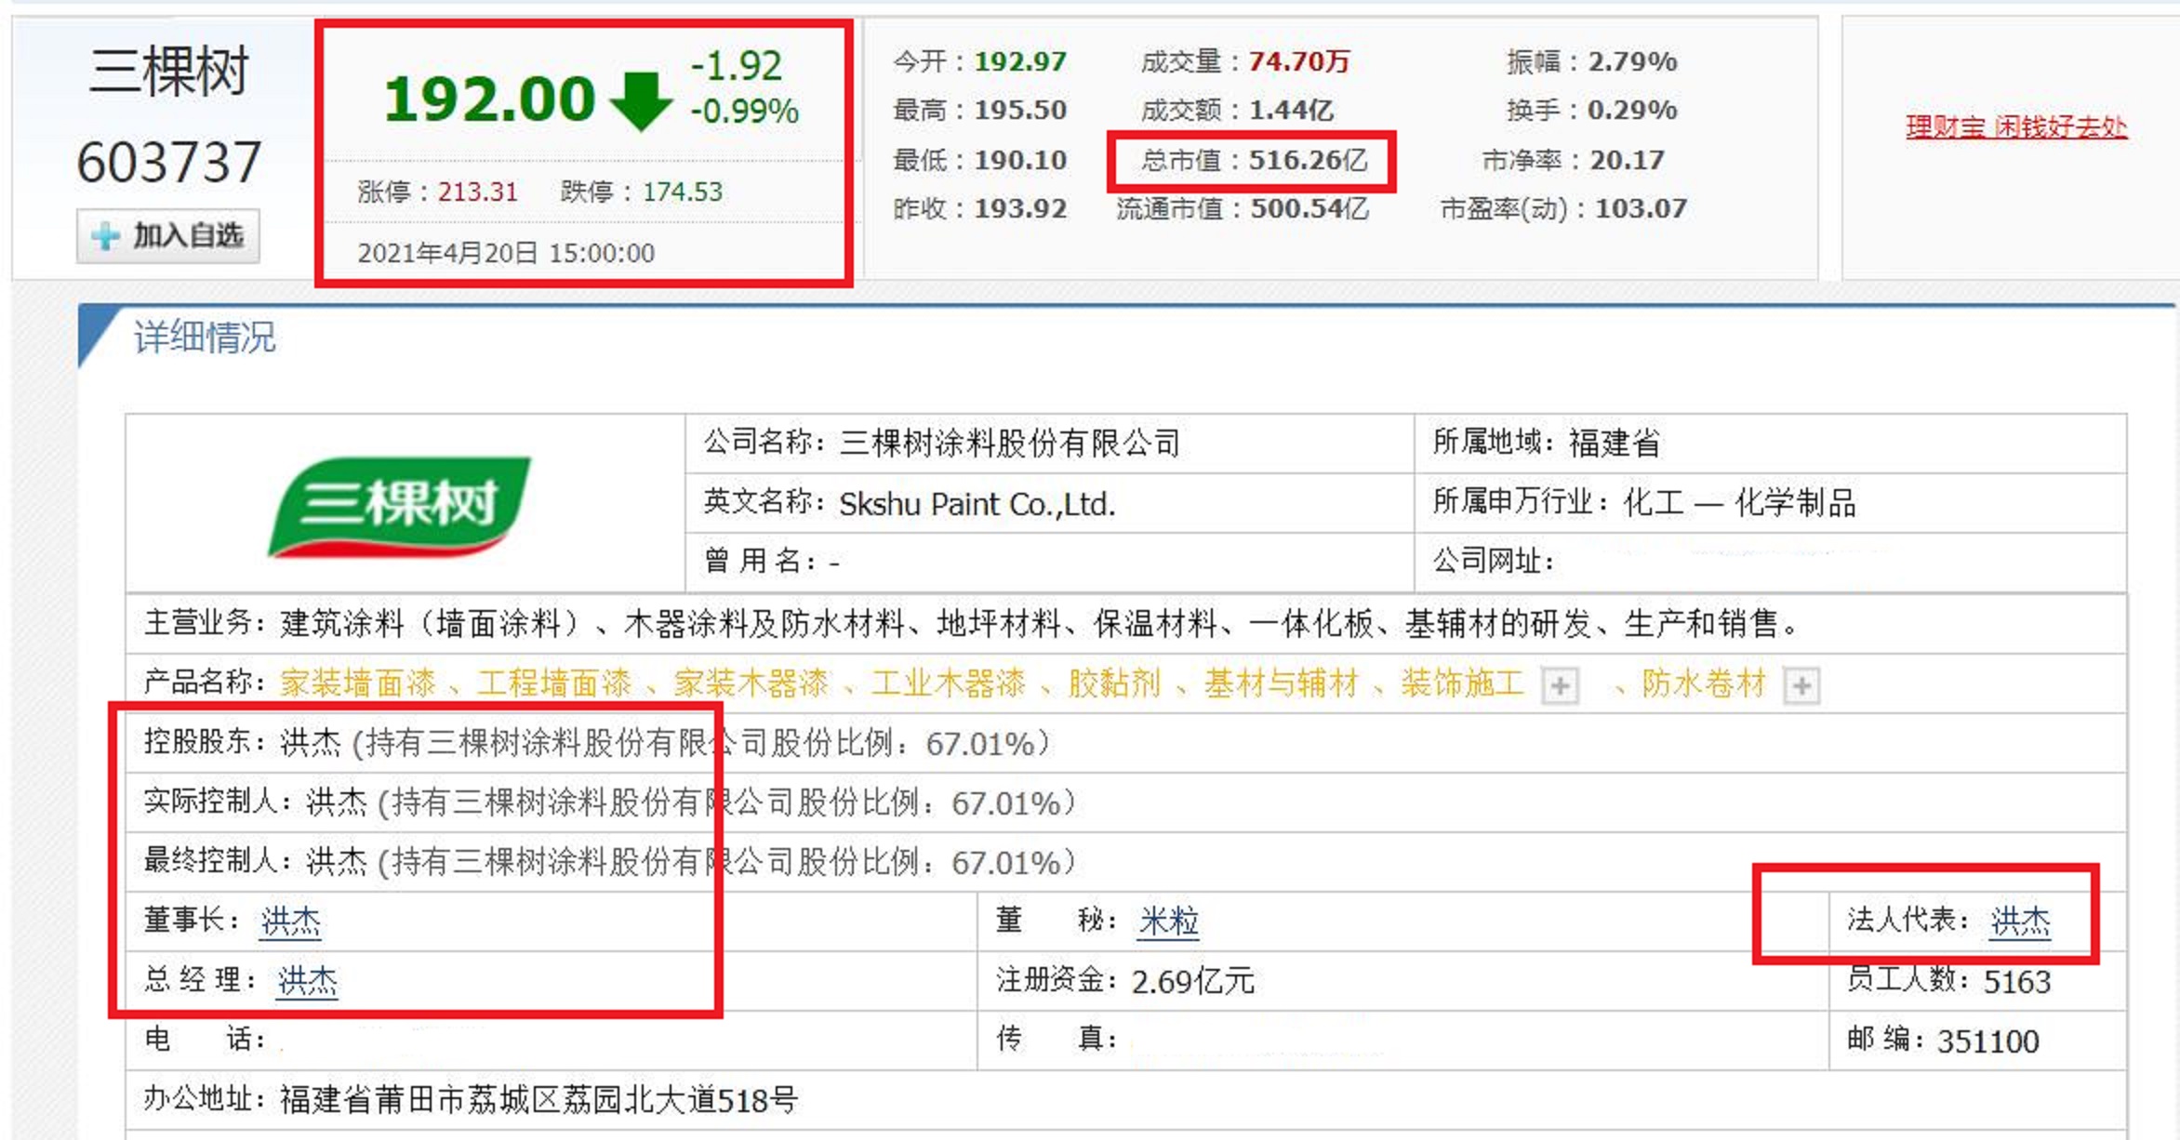Click the 三棵树 company logo image
The height and width of the screenshot is (1140, 2180).
click(400, 507)
